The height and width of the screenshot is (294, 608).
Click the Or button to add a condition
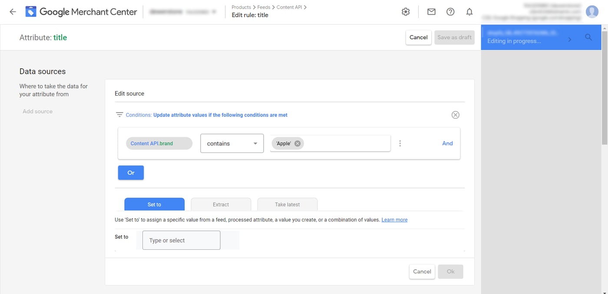[x=131, y=172]
